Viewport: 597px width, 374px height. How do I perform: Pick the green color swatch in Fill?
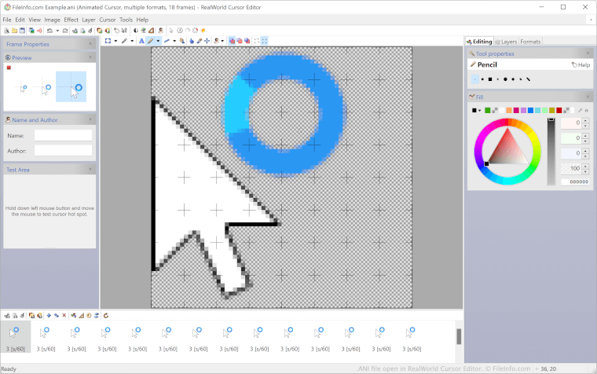tap(487, 110)
